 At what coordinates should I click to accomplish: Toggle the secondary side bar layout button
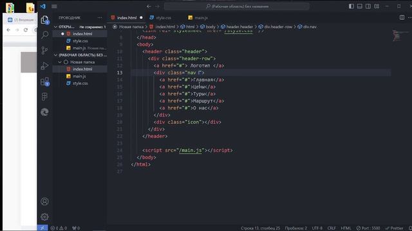point(368,6)
